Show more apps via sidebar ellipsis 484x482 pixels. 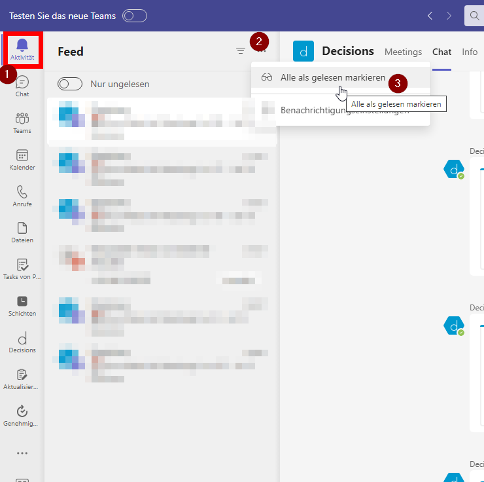pos(22,453)
